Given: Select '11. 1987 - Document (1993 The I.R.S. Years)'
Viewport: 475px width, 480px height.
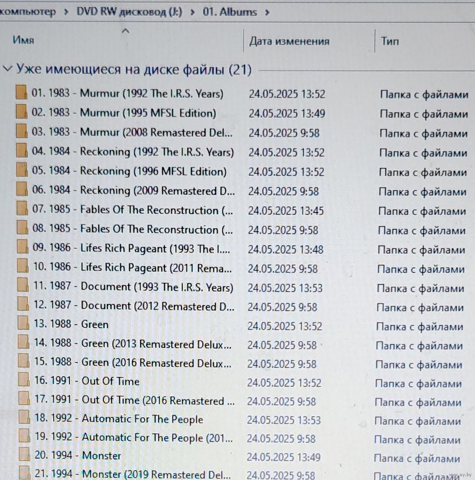Looking at the screenshot, I should click(x=133, y=287).
